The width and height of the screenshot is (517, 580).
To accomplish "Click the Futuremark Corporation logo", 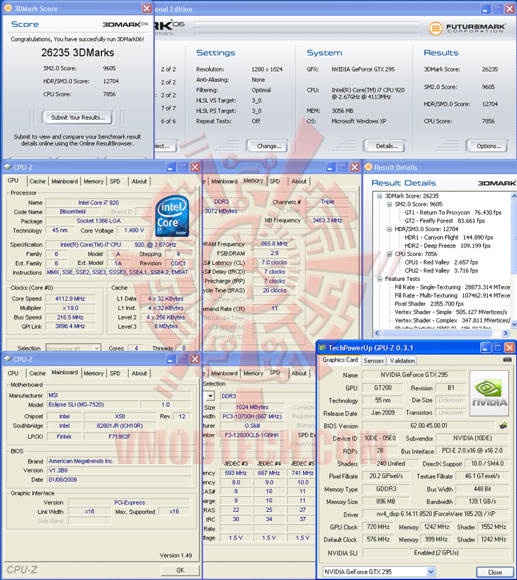I will tap(467, 28).
